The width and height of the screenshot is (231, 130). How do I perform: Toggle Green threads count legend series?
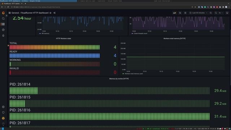(x=140, y=34)
